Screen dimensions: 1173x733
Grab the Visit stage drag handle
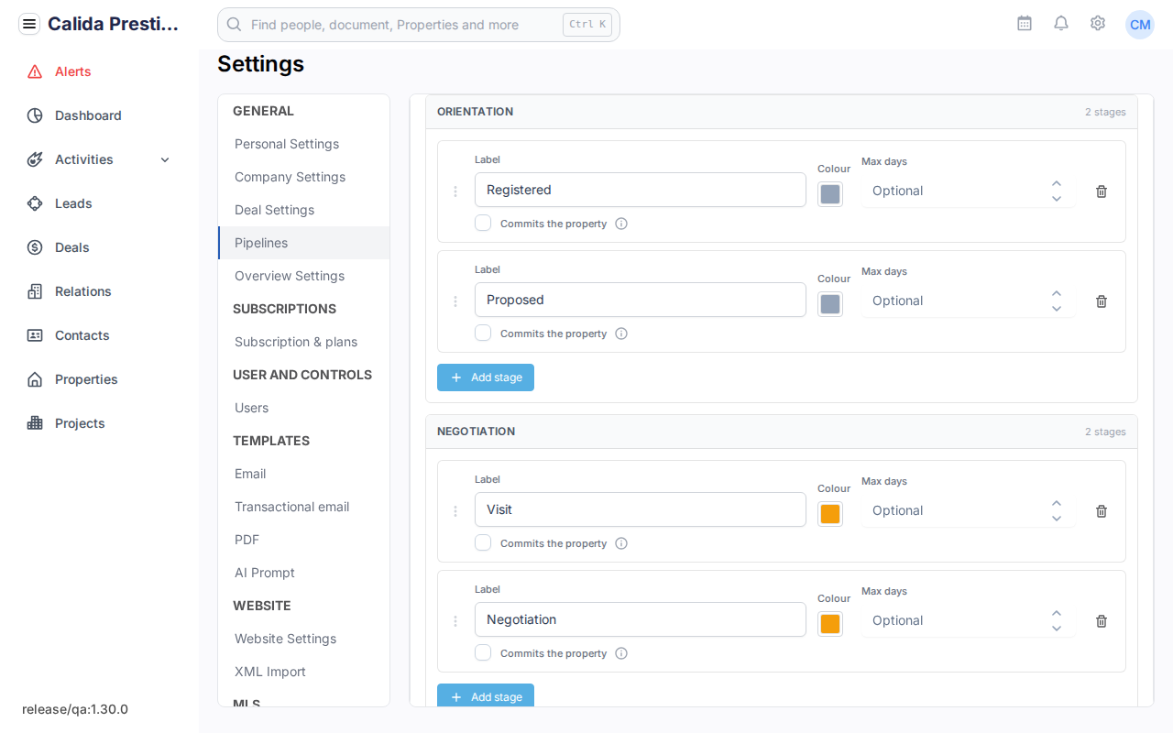455,511
